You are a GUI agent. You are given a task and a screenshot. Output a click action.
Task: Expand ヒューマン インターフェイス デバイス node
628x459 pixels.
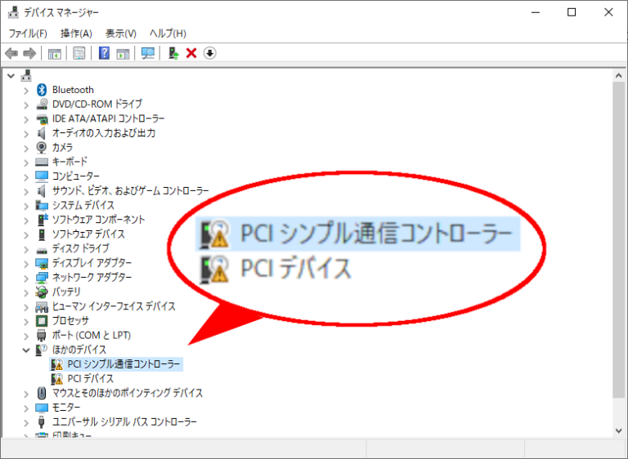point(26,307)
